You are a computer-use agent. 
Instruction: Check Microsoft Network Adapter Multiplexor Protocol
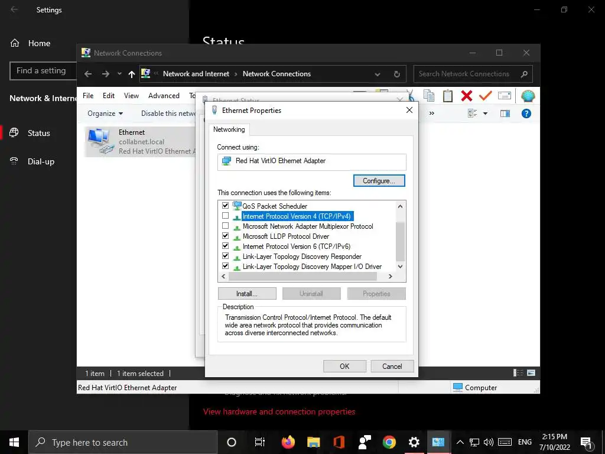click(x=225, y=225)
